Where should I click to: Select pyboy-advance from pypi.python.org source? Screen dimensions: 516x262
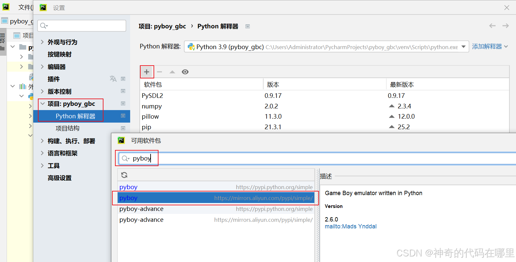click(216, 209)
